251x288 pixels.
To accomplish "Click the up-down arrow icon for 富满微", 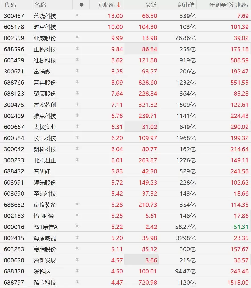I will click(77, 71).
